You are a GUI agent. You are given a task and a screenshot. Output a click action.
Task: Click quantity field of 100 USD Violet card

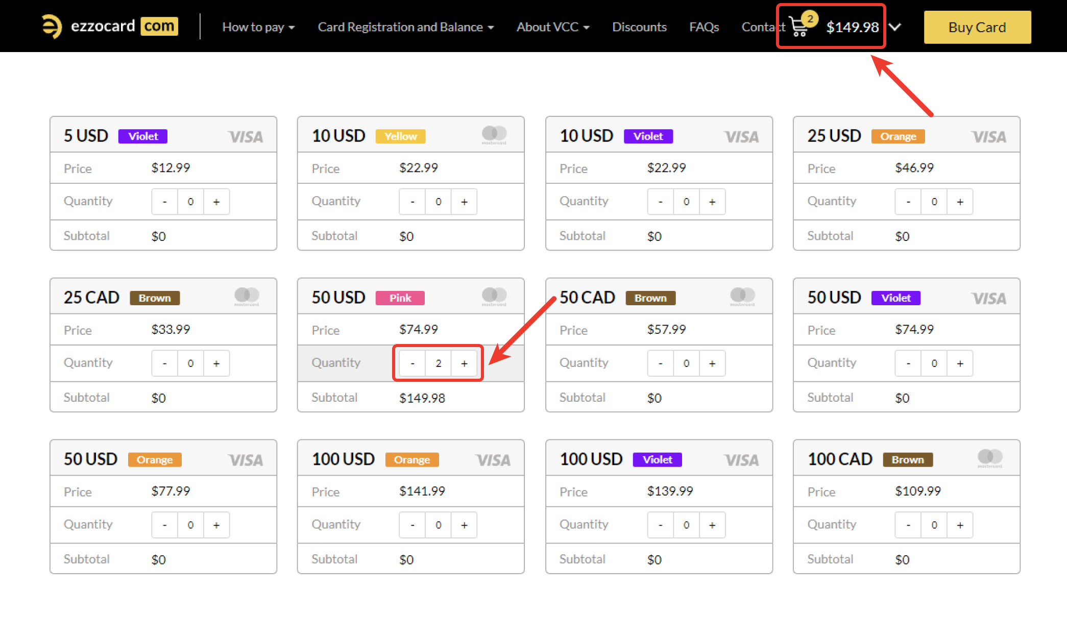pyautogui.click(x=686, y=525)
